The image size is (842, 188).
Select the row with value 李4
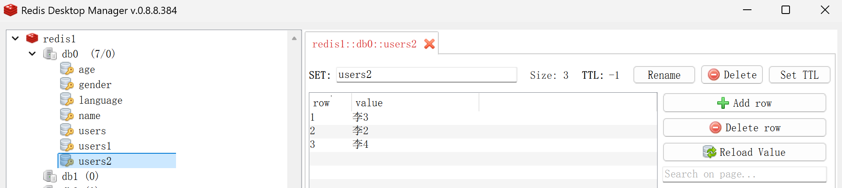click(483, 144)
